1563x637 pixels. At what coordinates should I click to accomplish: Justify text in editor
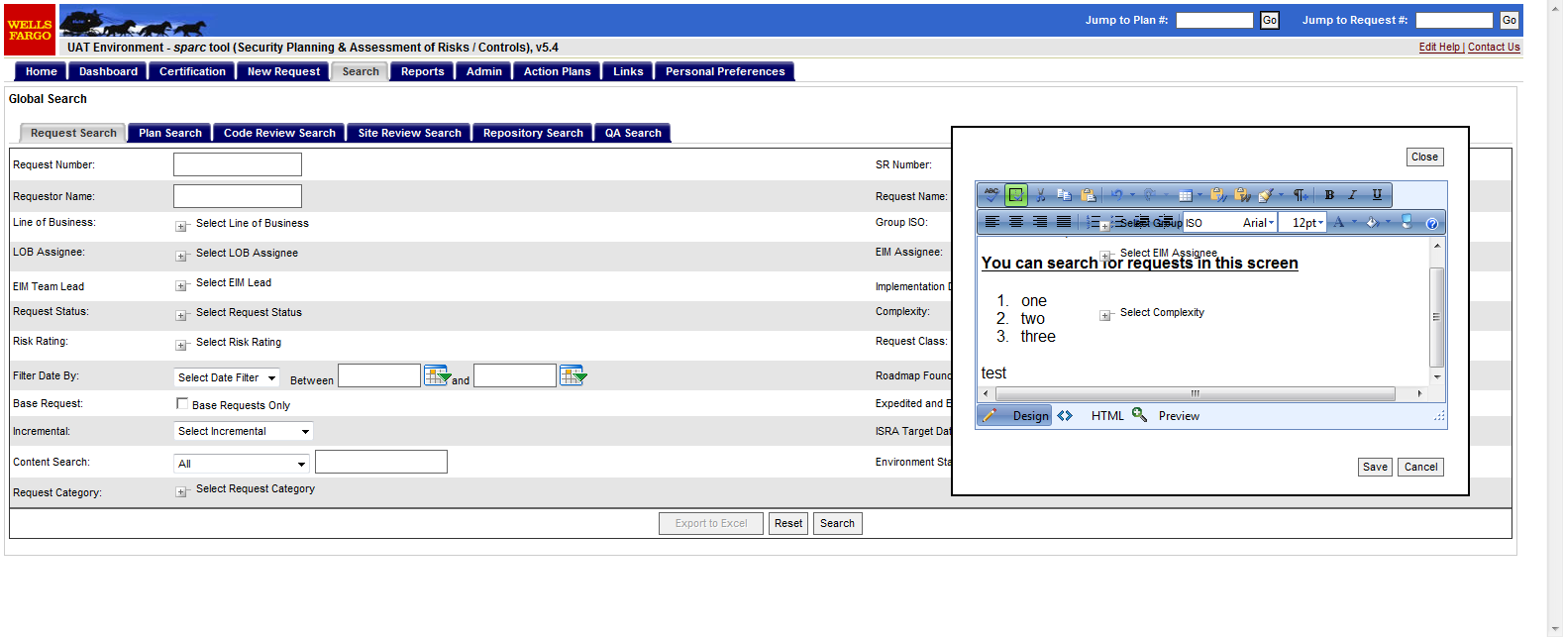(1064, 222)
